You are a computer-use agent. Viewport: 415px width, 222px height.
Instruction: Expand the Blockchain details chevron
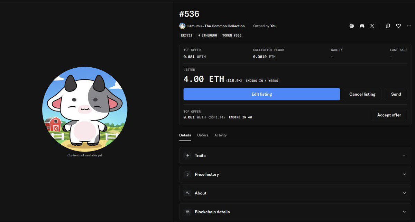point(404,212)
